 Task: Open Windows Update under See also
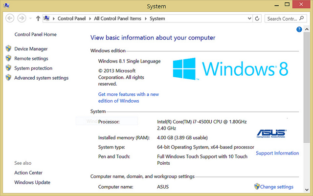pos(32,182)
